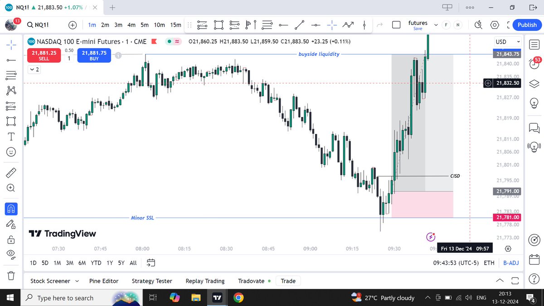Hide all drawings with the eye icon

tap(12, 254)
